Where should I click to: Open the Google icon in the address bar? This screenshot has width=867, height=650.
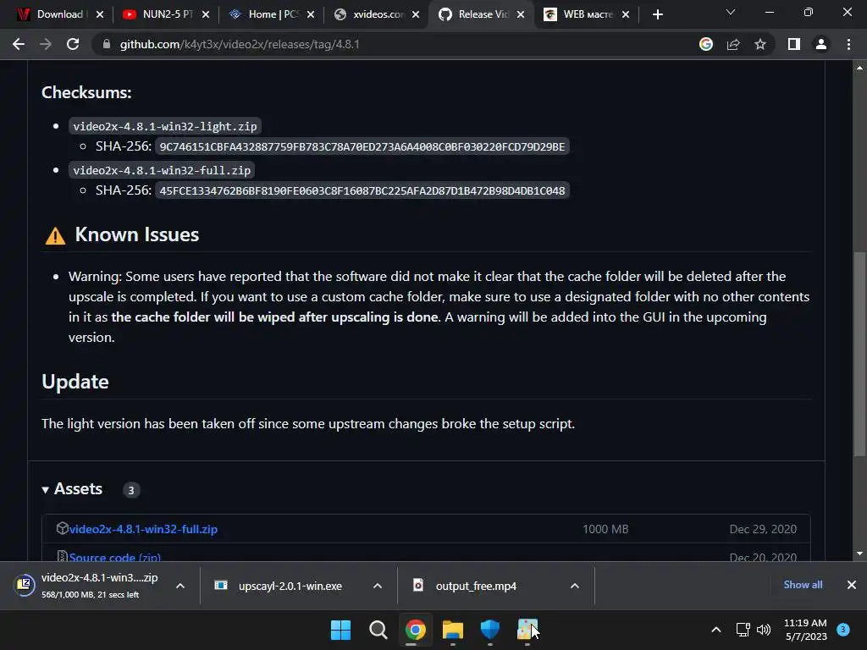[x=705, y=44]
